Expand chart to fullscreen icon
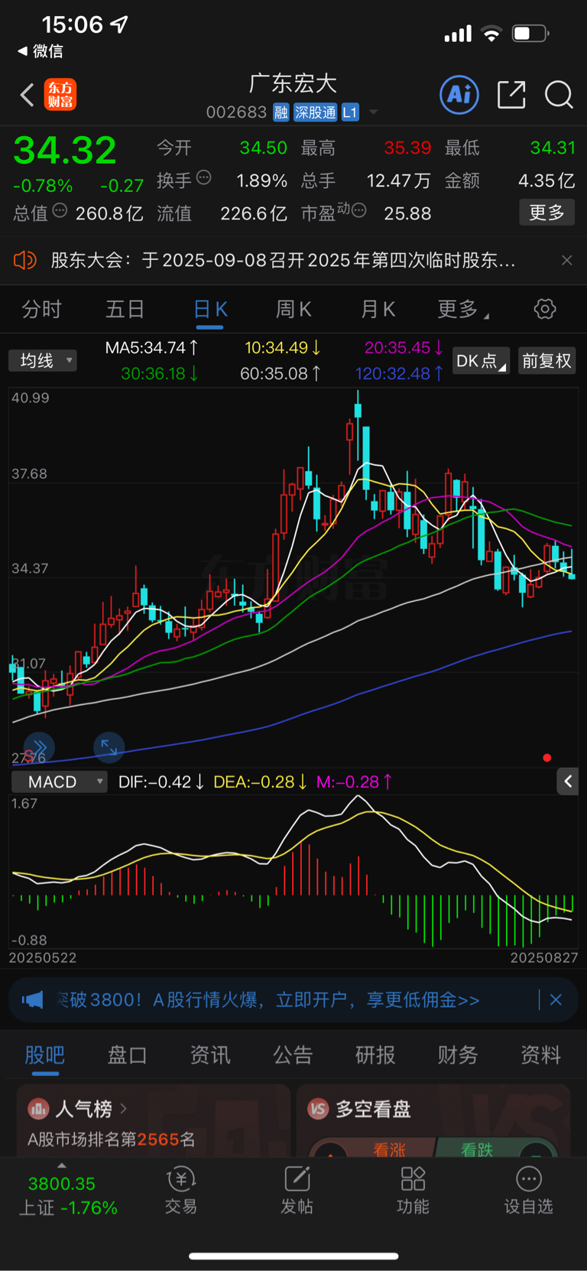The width and height of the screenshot is (587, 1271). point(109,747)
